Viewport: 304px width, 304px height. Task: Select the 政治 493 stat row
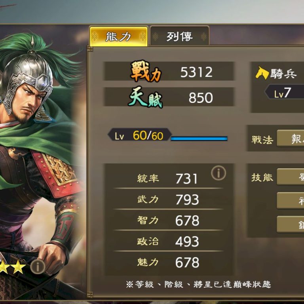(x=168, y=241)
